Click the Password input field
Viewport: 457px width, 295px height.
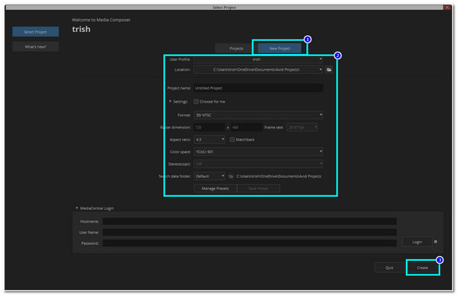249,243
